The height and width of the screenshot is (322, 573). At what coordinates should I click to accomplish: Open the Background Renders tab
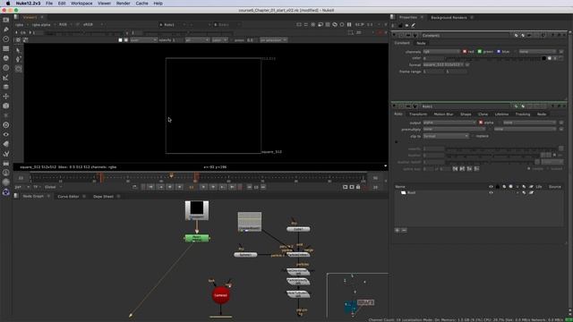(x=449, y=18)
